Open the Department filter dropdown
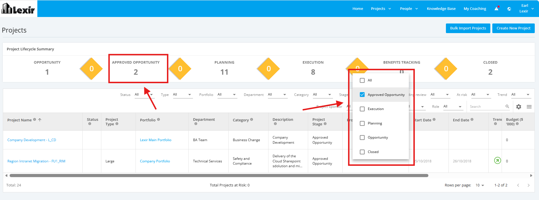This screenshot has height=200, width=539. tap(277, 95)
